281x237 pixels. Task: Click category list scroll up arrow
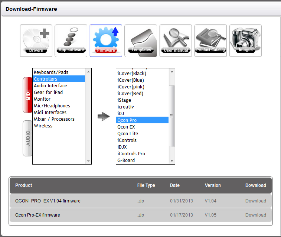pos(88,72)
